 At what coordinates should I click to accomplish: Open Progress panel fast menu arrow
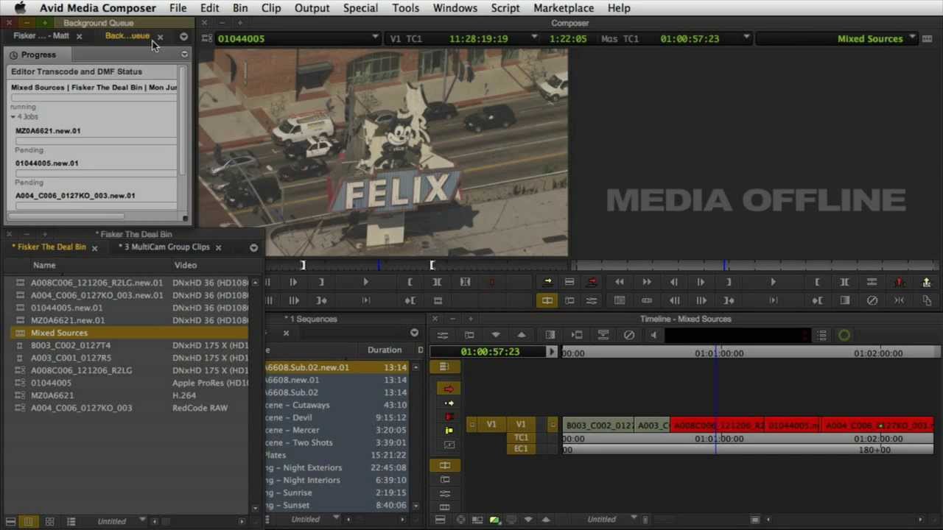pos(184,54)
